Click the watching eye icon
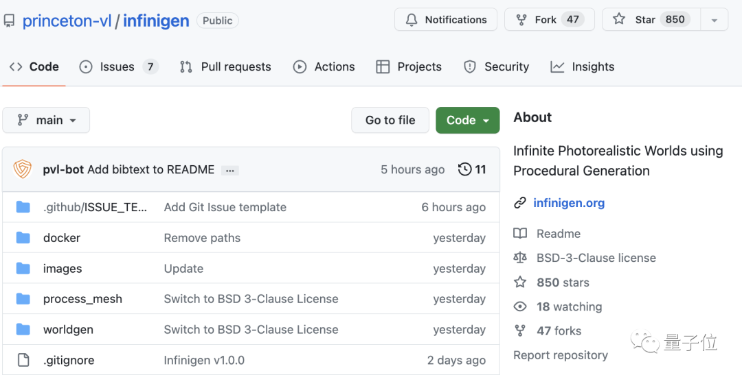 pos(520,306)
